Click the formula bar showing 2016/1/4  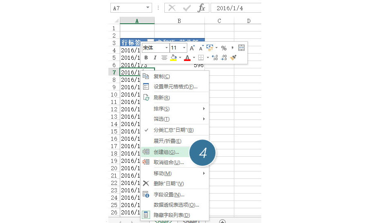coord(236,8)
